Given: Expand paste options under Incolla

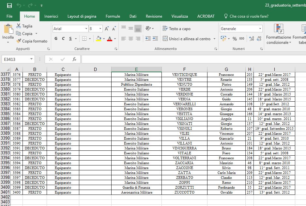Looking at the screenshot, I should pyautogui.click(x=8, y=43).
